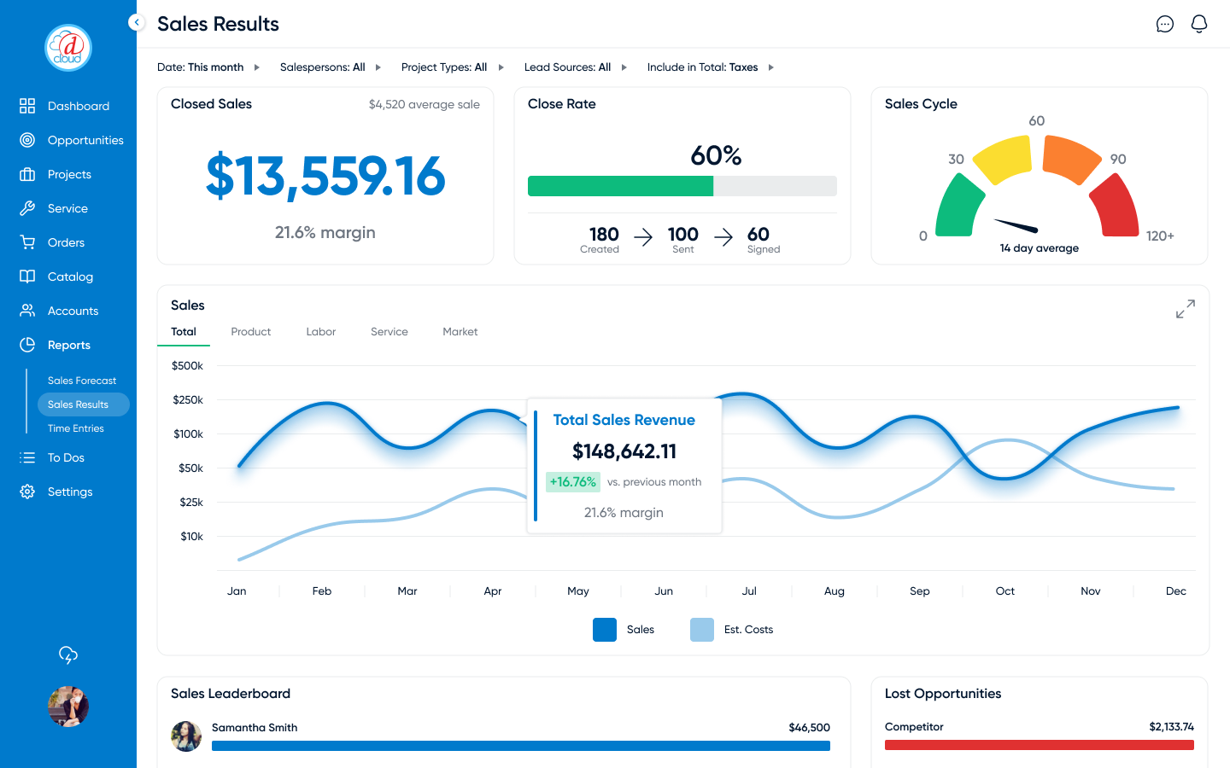This screenshot has height=768, width=1230.
Task: Switch to the Market tab
Action: pos(460,332)
